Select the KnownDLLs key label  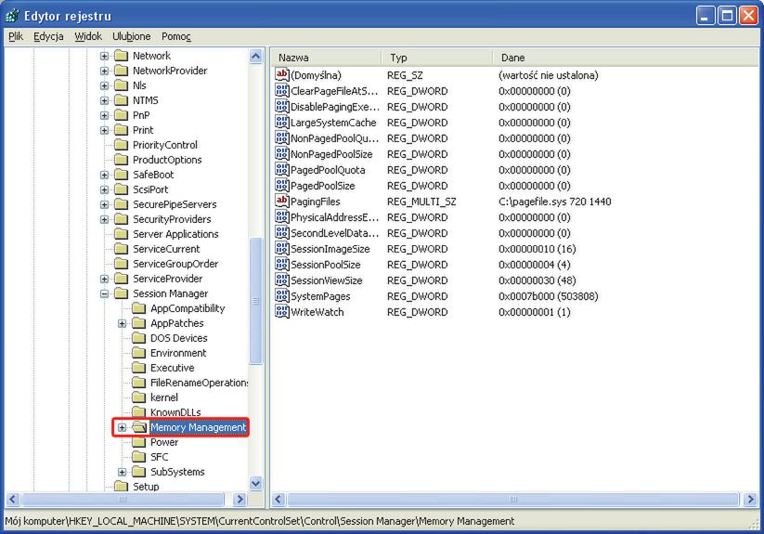175,412
